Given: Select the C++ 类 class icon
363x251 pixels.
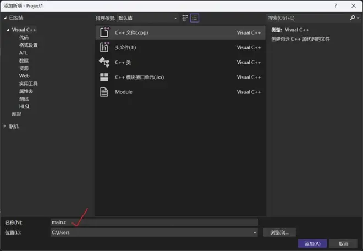Looking at the screenshot, I should (104, 62).
